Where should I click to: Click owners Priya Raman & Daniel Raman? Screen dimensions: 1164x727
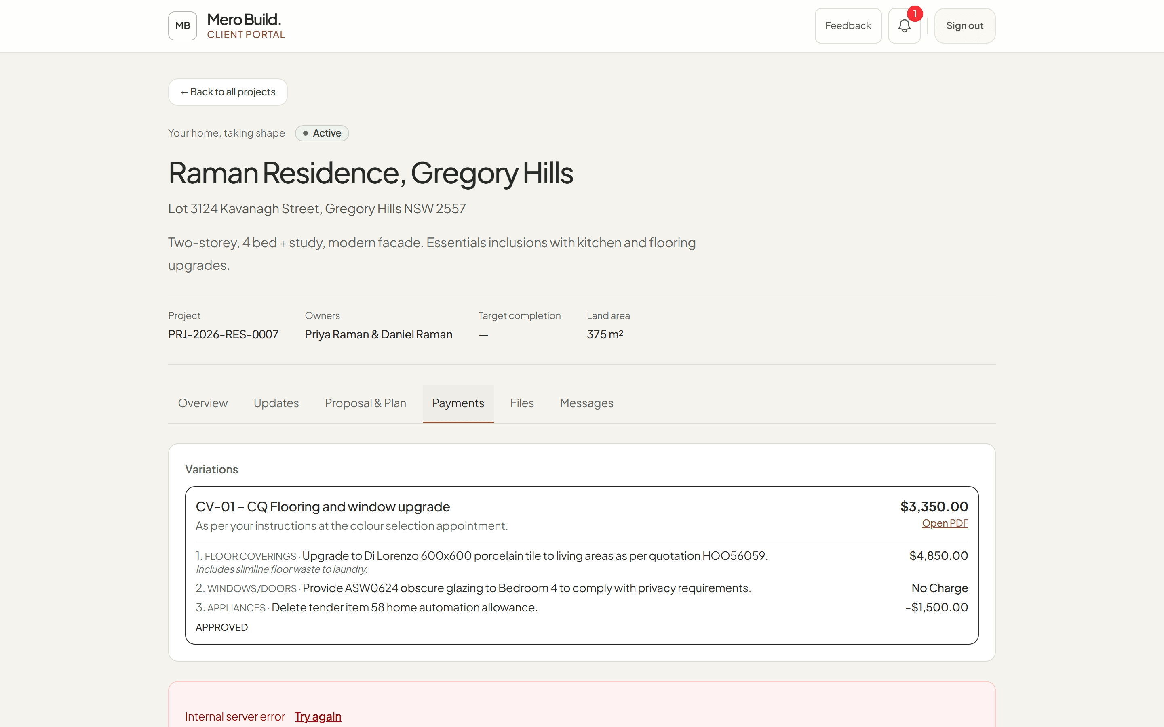379,334
